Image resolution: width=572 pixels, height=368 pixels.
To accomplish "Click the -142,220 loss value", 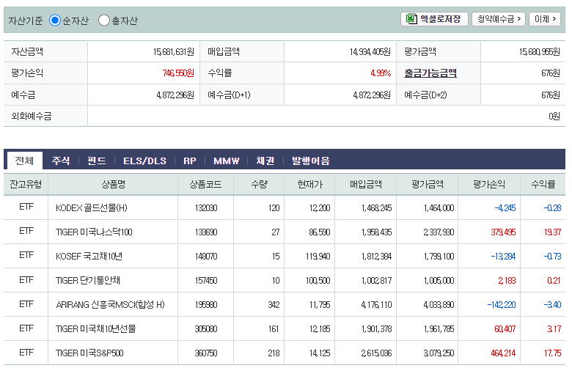I will click(x=502, y=304).
